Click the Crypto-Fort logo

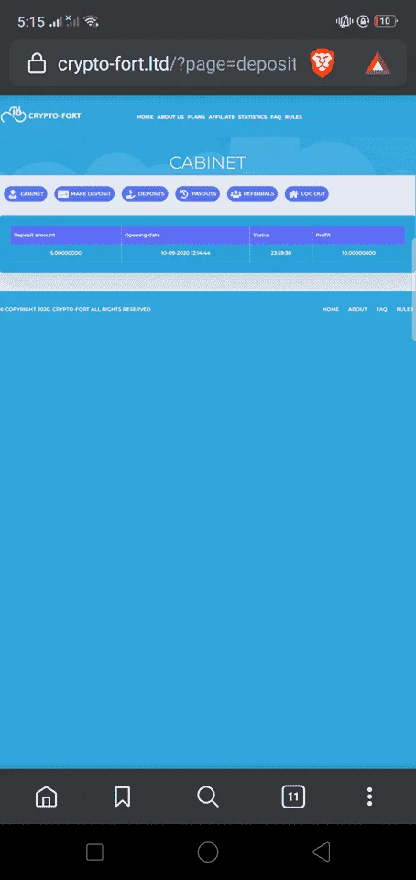pyautogui.click(x=41, y=115)
